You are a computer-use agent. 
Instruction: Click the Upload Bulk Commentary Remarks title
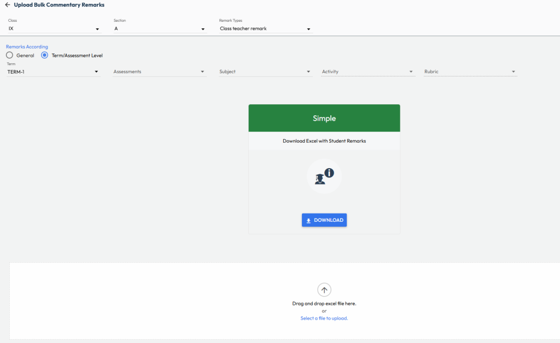(x=59, y=5)
